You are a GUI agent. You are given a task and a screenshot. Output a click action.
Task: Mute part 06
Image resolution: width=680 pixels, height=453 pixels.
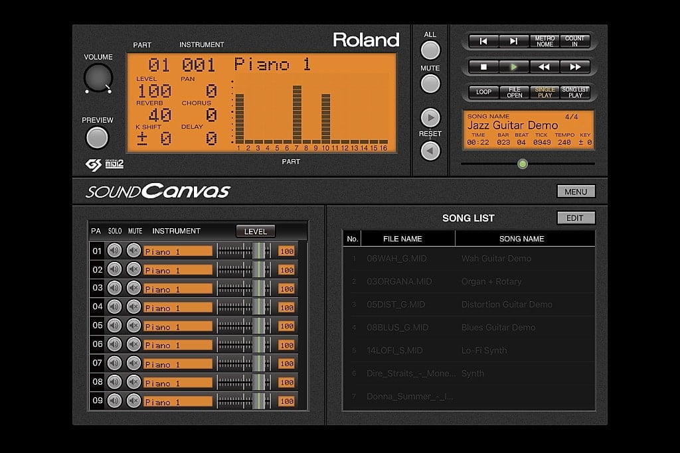133,344
